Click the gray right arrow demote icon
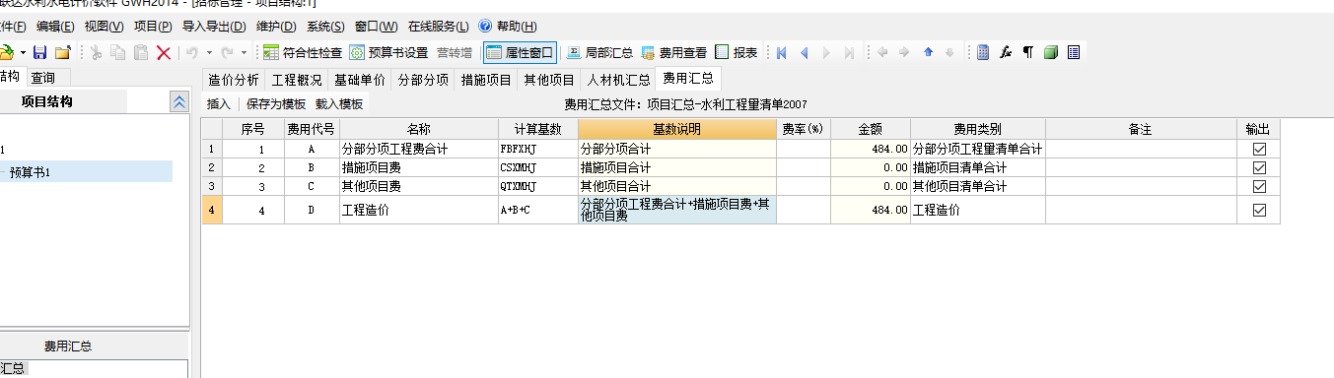Viewport: 1334px width, 378px height. coord(904,52)
